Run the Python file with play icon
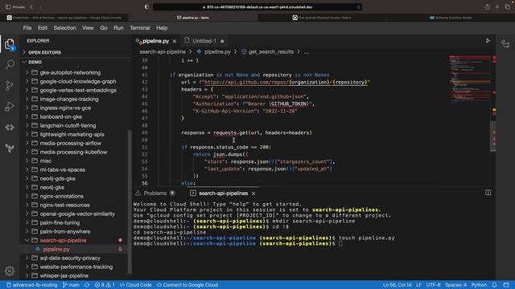 (x=488, y=41)
